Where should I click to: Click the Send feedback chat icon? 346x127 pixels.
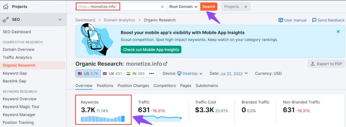314,20
